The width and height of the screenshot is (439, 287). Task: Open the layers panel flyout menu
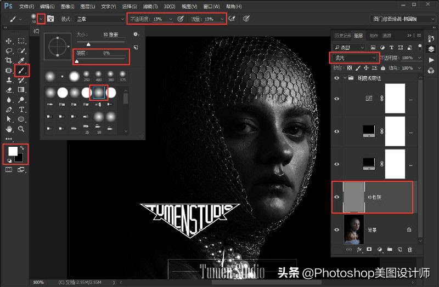(419, 35)
